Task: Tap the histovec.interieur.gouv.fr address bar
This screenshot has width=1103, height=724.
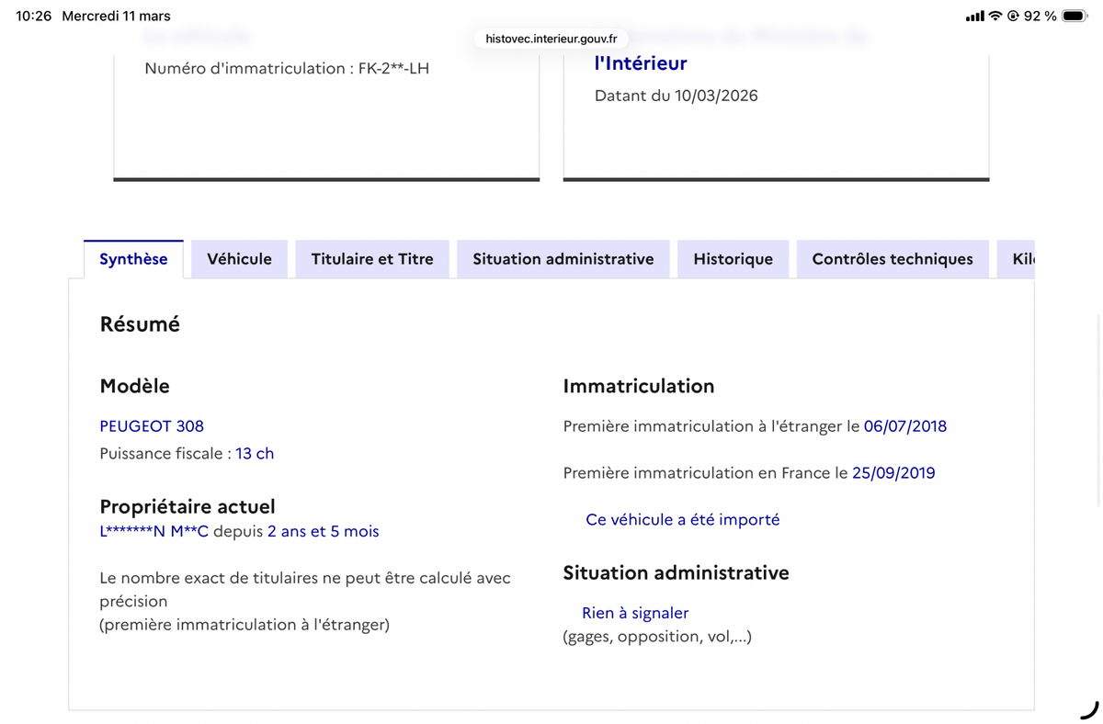Action: point(551,39)
